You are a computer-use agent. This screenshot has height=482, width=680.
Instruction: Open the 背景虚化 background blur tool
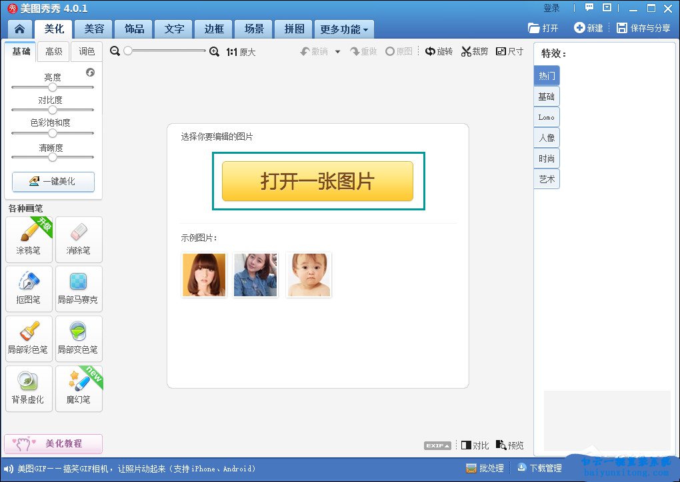coord(29,388)
